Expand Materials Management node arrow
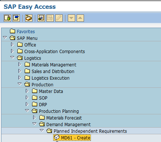This screenshot has height=142, width=161. coord(20,64)
